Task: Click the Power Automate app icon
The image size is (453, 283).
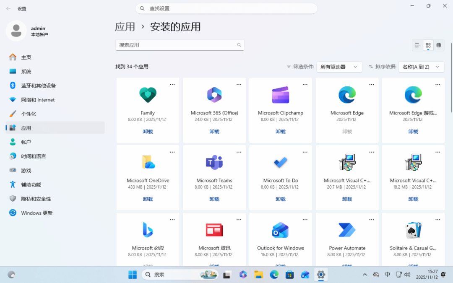Action: [347, 230]
